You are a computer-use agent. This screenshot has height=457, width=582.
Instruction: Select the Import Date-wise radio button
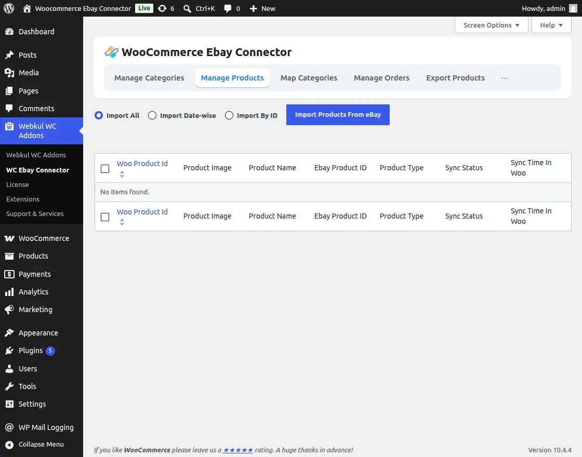pos(152,115)
